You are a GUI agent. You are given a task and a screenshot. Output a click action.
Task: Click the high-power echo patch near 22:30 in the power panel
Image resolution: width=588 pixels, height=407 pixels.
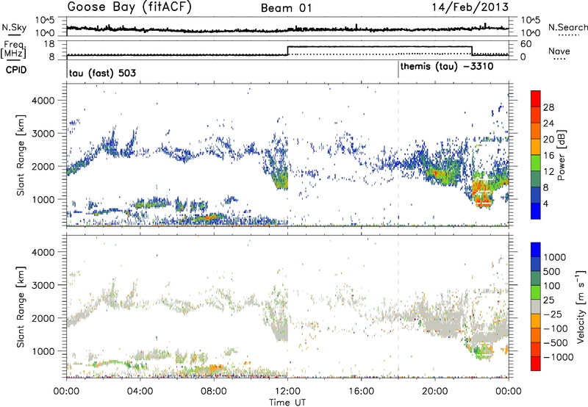[482, 190]
